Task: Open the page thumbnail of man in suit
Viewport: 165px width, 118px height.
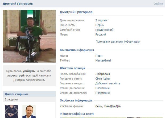Action: coord(29,111)
